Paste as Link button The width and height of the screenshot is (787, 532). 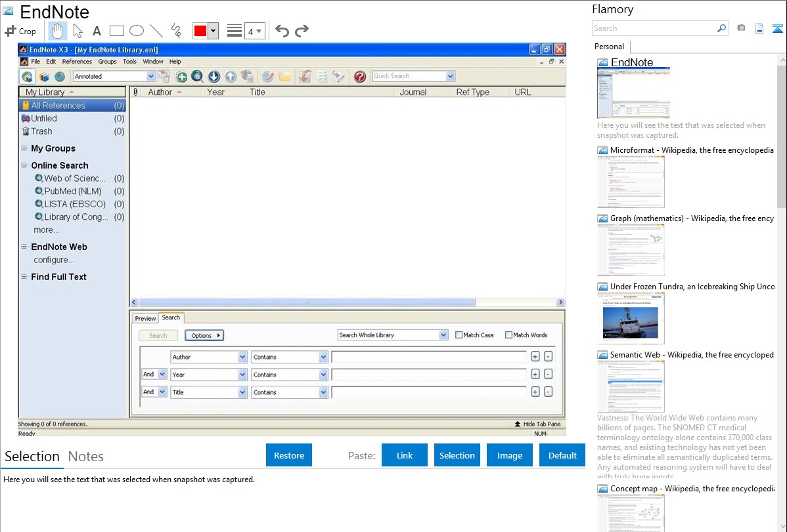click(405, 455)
